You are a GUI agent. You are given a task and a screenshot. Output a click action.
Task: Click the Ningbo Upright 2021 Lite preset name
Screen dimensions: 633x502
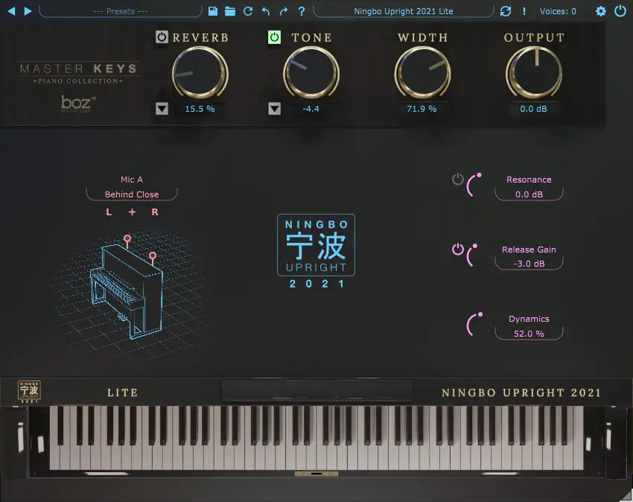pyautogui.click(x=402, y=11)
